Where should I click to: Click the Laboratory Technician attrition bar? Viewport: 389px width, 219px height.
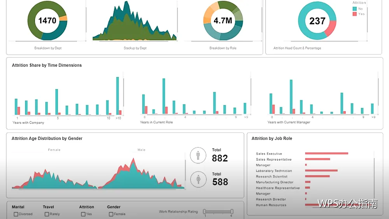pos(321,171)
